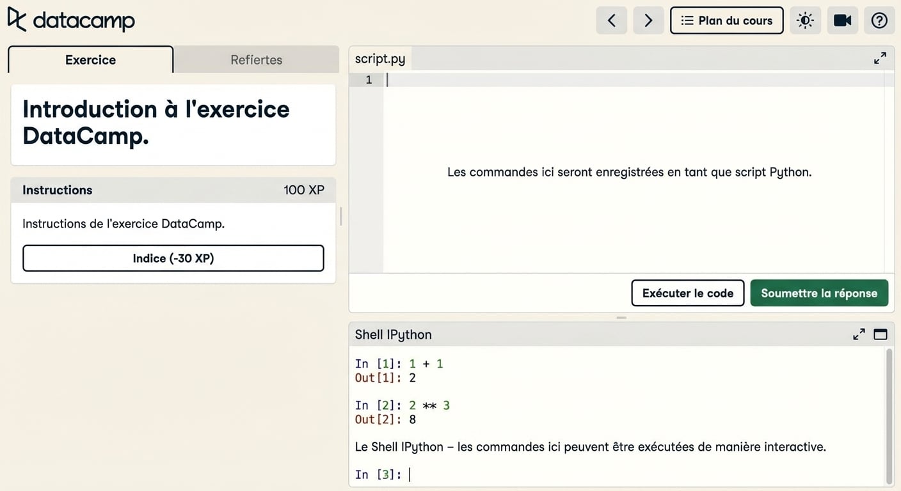Open the Plan du cours outline
This screenshot has height=491, width=901.
pyautogui.click(x=726, y=20)
